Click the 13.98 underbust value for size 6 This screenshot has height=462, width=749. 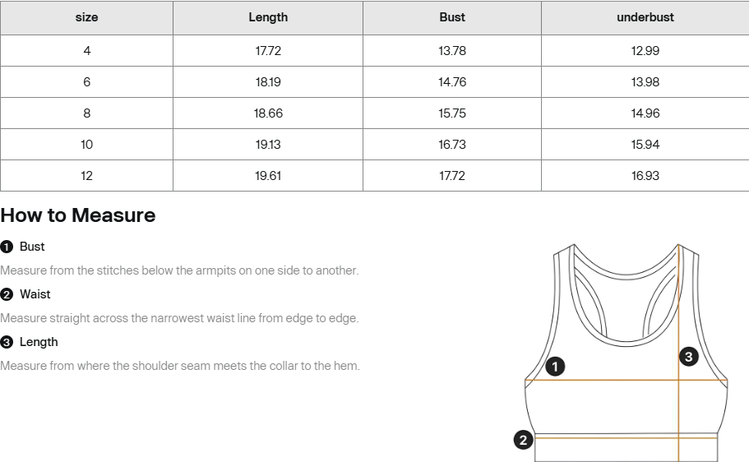645,81
